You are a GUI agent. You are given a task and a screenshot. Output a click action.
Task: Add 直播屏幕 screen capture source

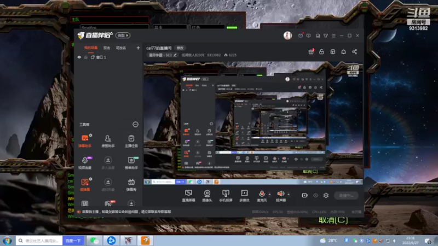(188, 196)
